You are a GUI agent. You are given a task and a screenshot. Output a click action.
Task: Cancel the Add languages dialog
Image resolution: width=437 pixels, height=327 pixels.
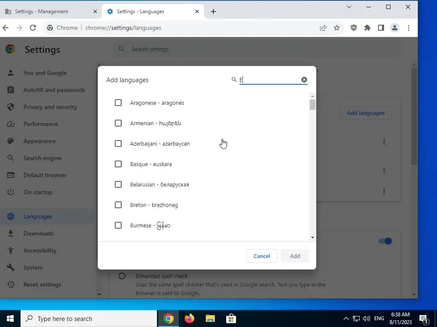click(262, 256)
